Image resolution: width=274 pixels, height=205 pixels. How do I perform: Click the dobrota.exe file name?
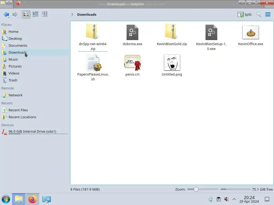coord(132,44)
